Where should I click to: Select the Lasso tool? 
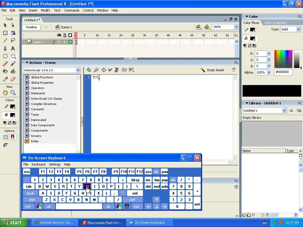(x=13, y=40)
